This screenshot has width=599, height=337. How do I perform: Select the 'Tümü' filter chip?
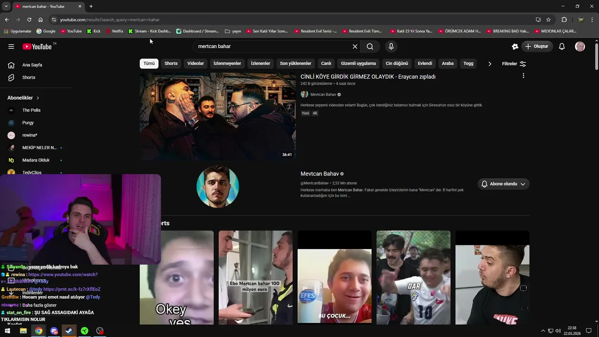tap(149, 63)
